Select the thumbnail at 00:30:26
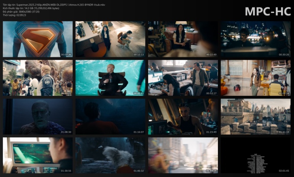 [255, 39]
